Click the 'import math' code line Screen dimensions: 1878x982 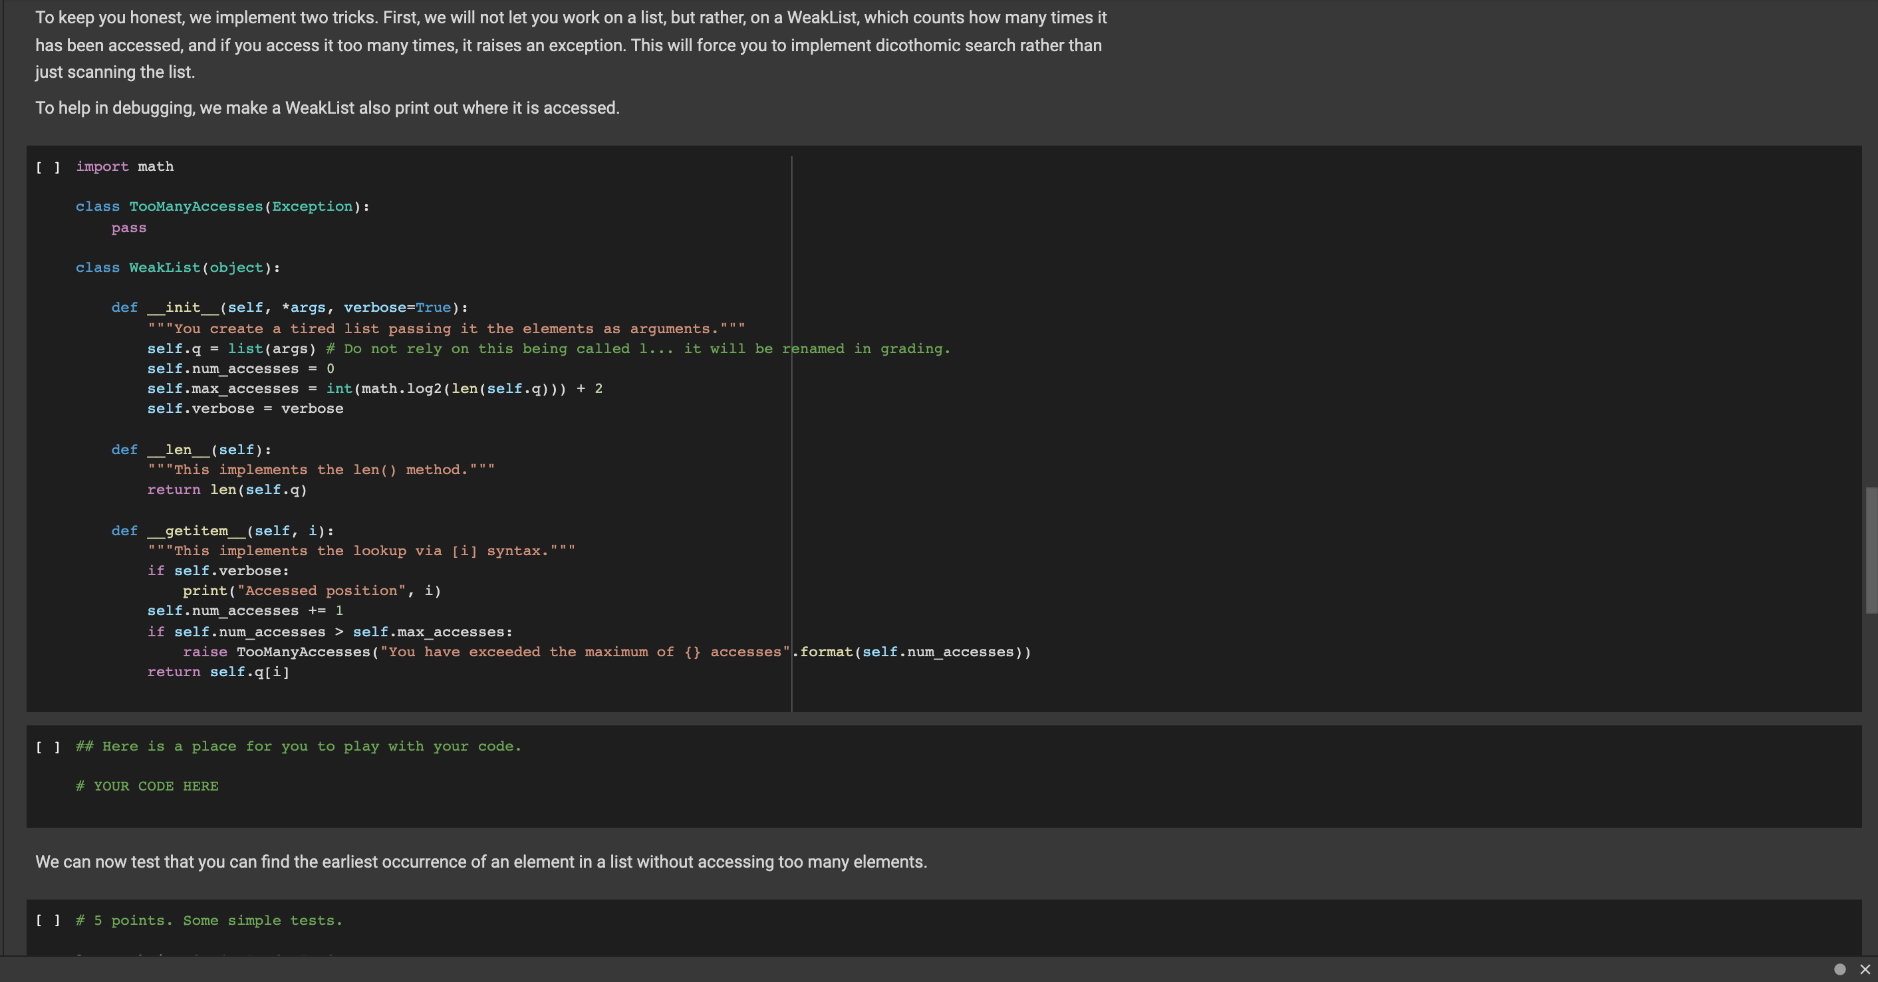124,166
